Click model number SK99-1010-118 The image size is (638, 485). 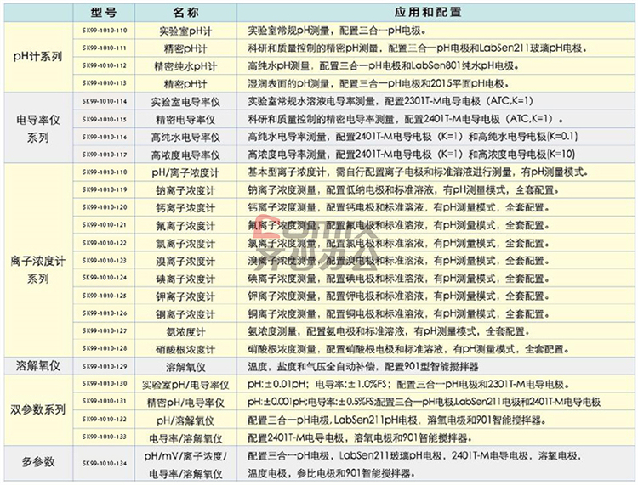(x=105, y=172)
